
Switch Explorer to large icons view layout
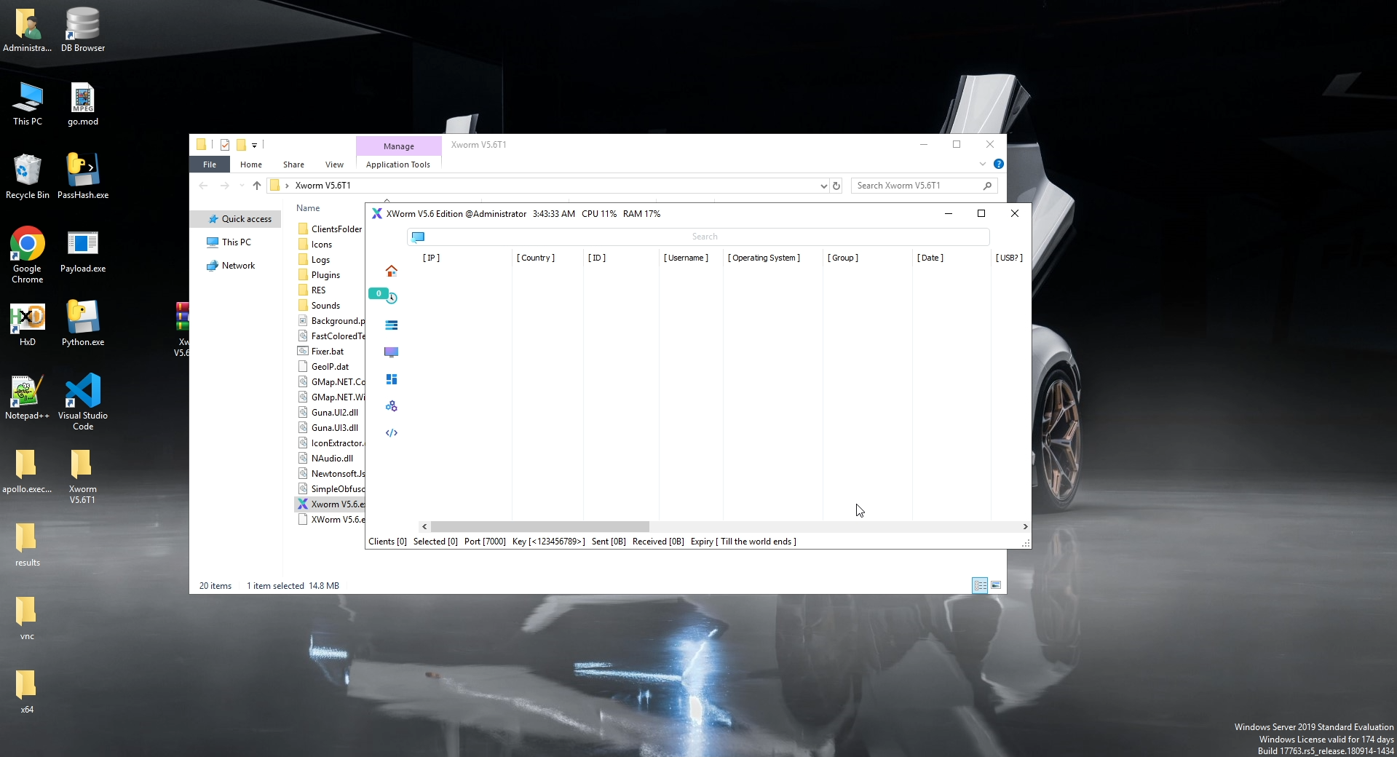coord(996,585)
